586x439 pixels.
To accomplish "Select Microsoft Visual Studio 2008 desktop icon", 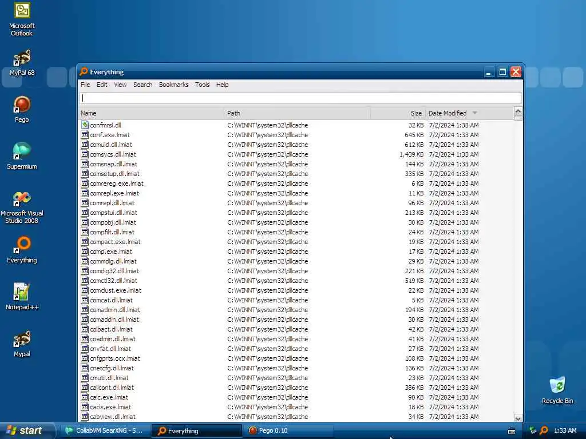I will 22,207.
